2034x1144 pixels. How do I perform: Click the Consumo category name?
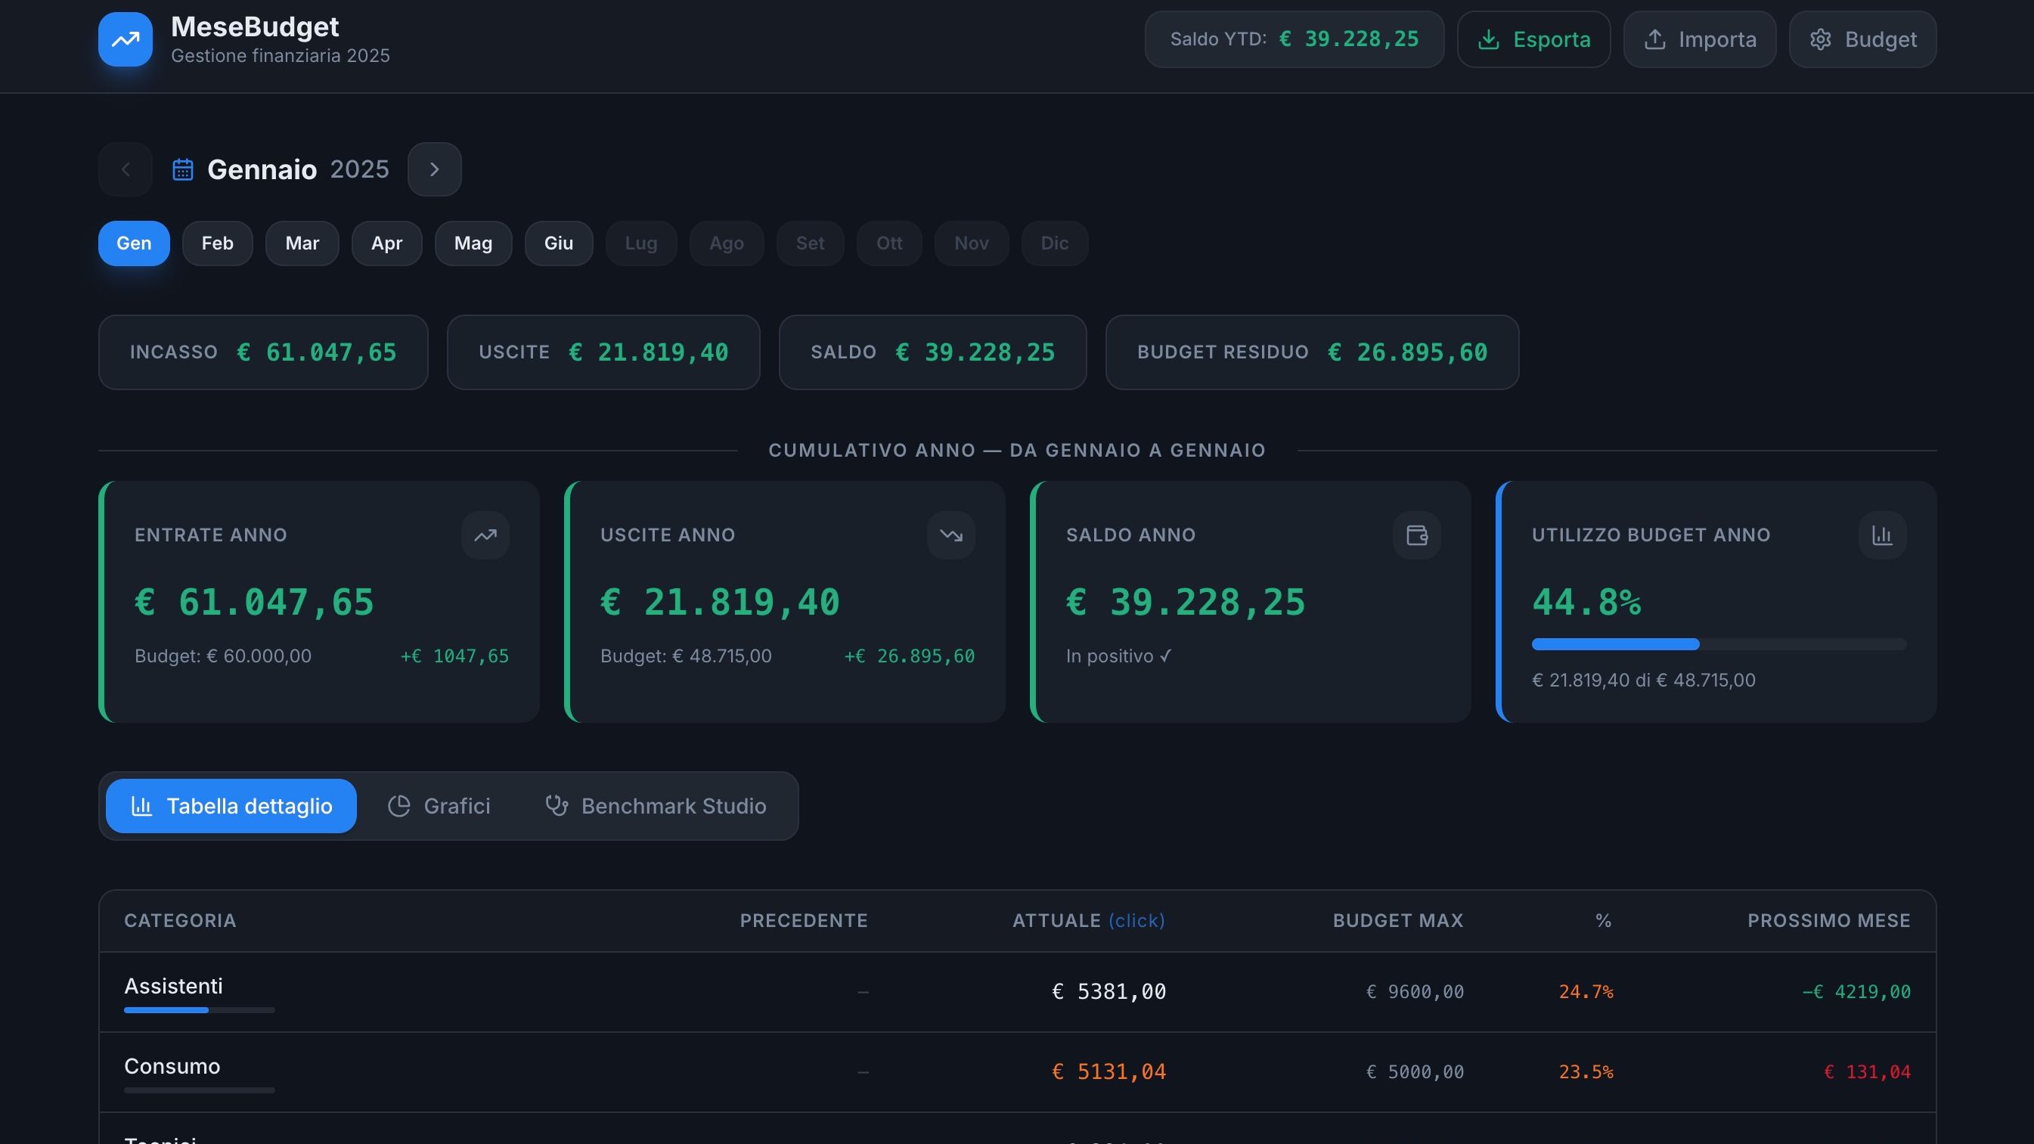172,1067
